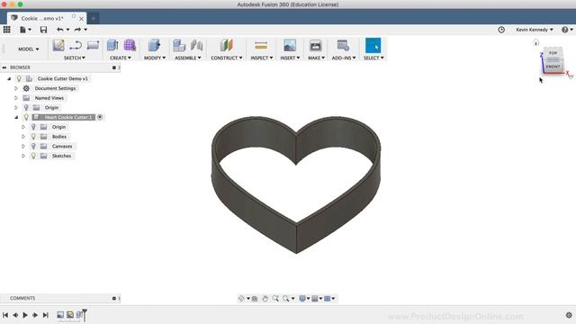Click the File menu document icon
Image resolution: width=576 pixels, height=324 pixels.
(x=22, y=30)
